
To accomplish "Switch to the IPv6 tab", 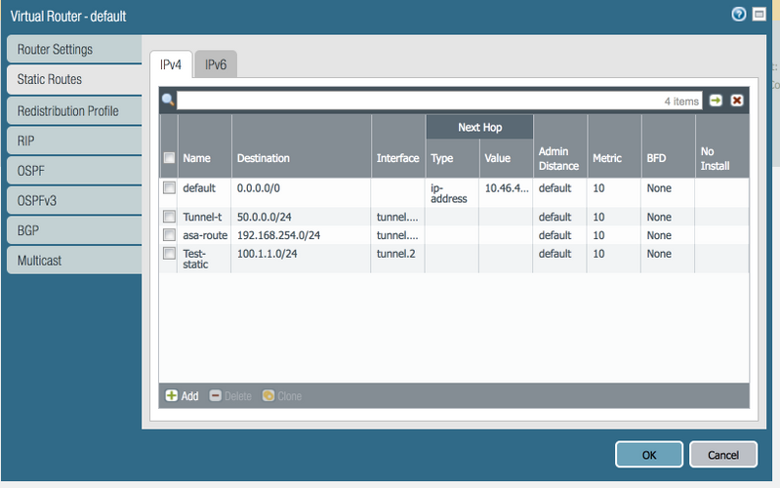I will click(216, 65).
